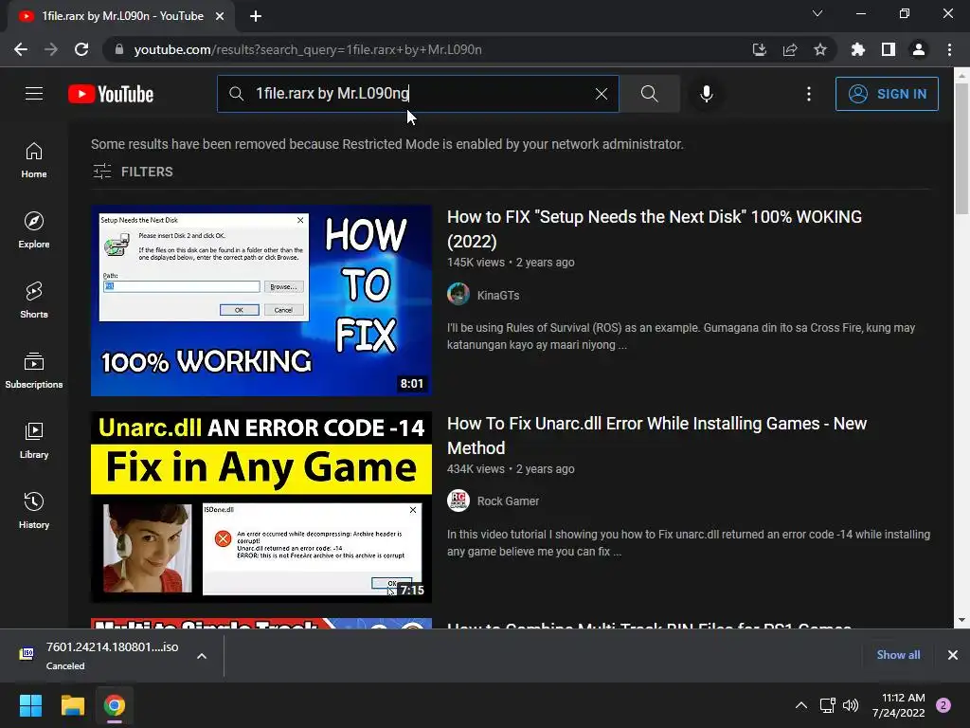Viewport: 970px width, 728px height.
Task: Open Chrome extensions puzzle icon
Action: [858, 49]
